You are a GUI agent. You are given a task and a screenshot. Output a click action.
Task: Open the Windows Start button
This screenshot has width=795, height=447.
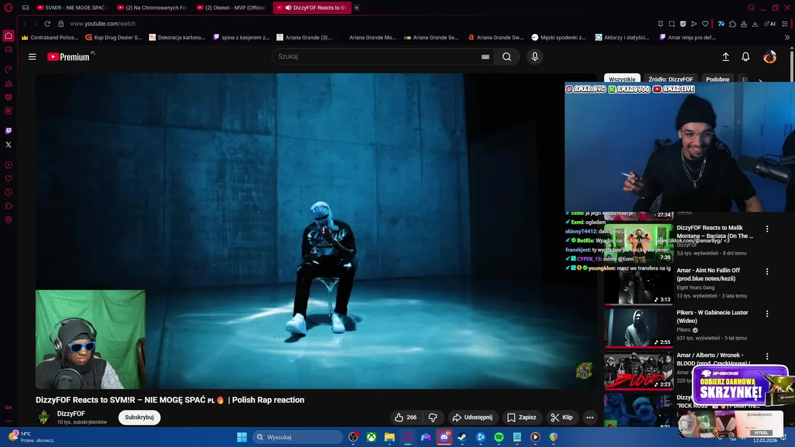242,437
